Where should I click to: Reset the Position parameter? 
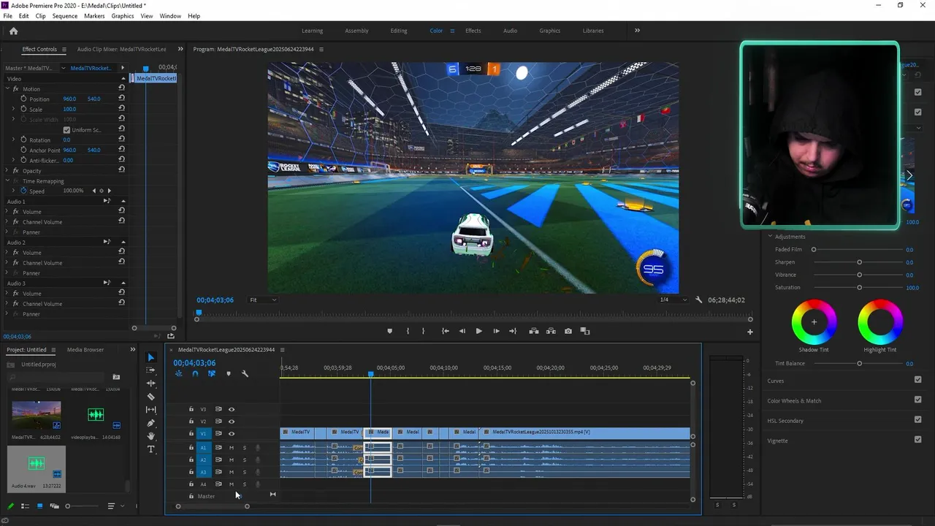121,99
